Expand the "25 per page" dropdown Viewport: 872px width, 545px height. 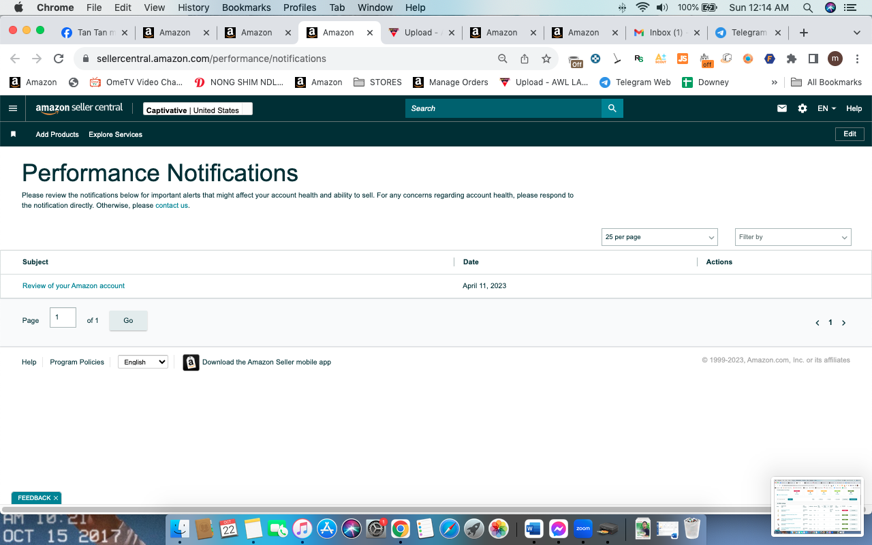(660, 237)
